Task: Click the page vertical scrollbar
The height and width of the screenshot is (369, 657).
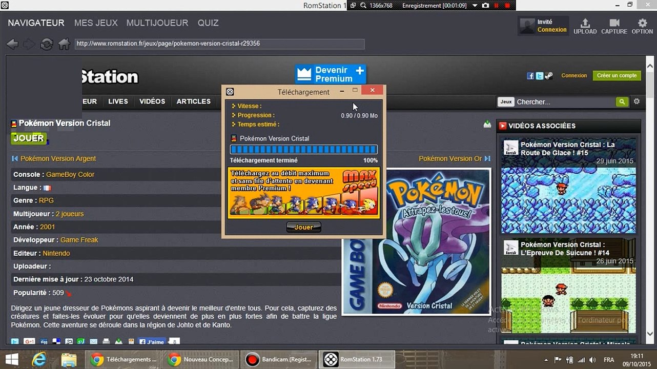Action: point(649,200)
